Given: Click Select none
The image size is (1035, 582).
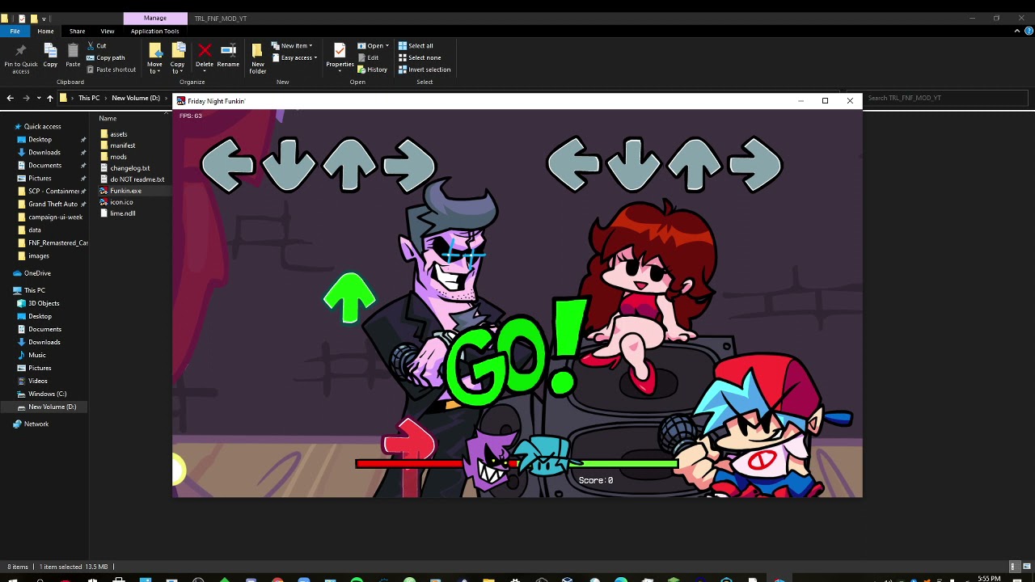Looking at the screenshot, I should (419, 57).
